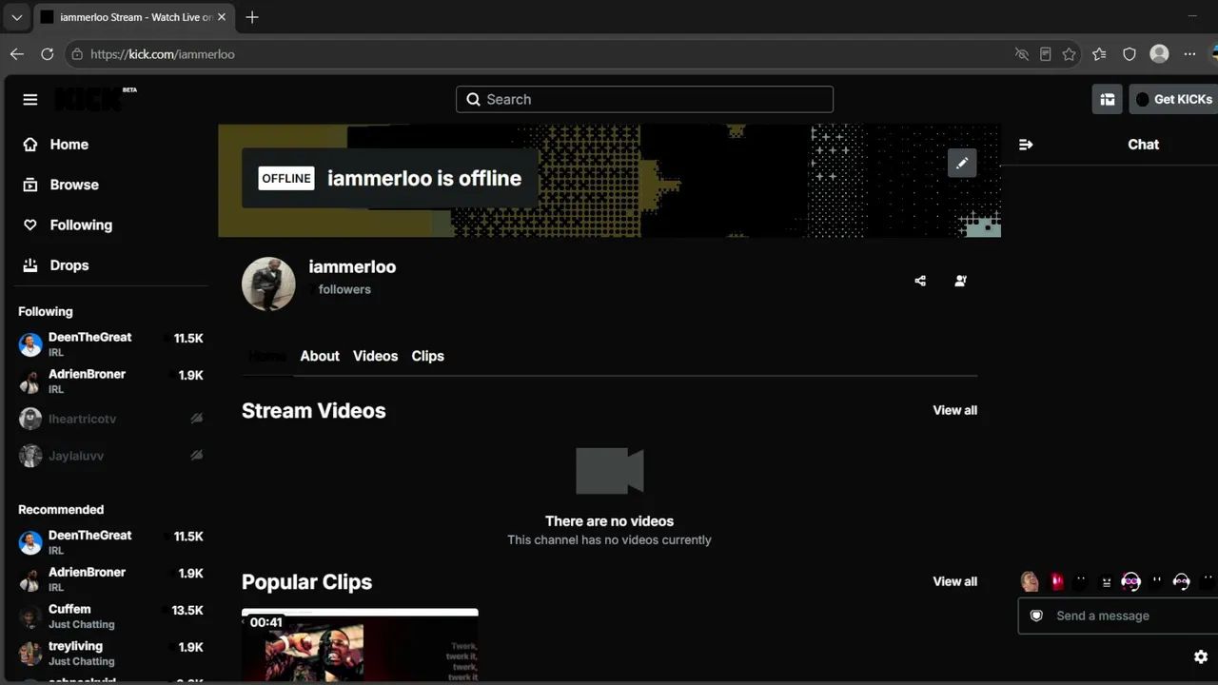Open a new browser tab
Screen dimensions: 1218x685
point(252,17)
